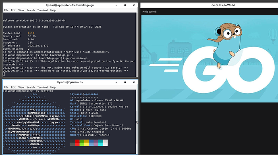Click the fyne.io goroutines docs URL
Screen dimensions: 278x155
point(91,71)
